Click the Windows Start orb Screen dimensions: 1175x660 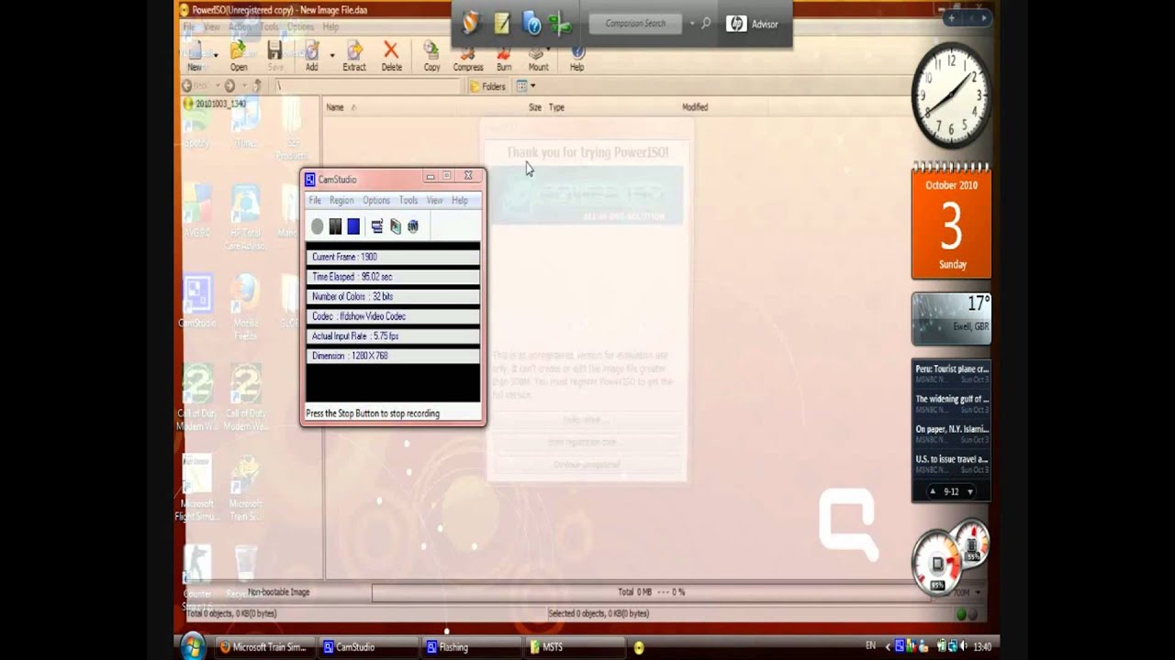pyautogui.click(x=193, y=646)
